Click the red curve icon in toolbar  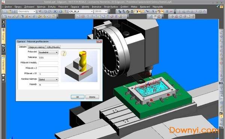(x=171, y=12)
